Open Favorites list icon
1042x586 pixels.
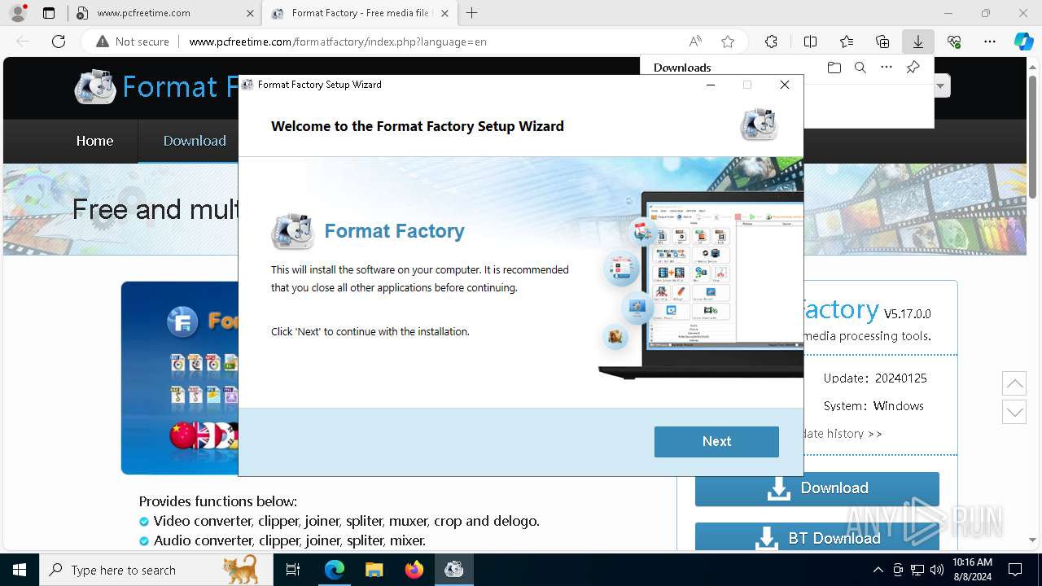click(x=847, y=42)
